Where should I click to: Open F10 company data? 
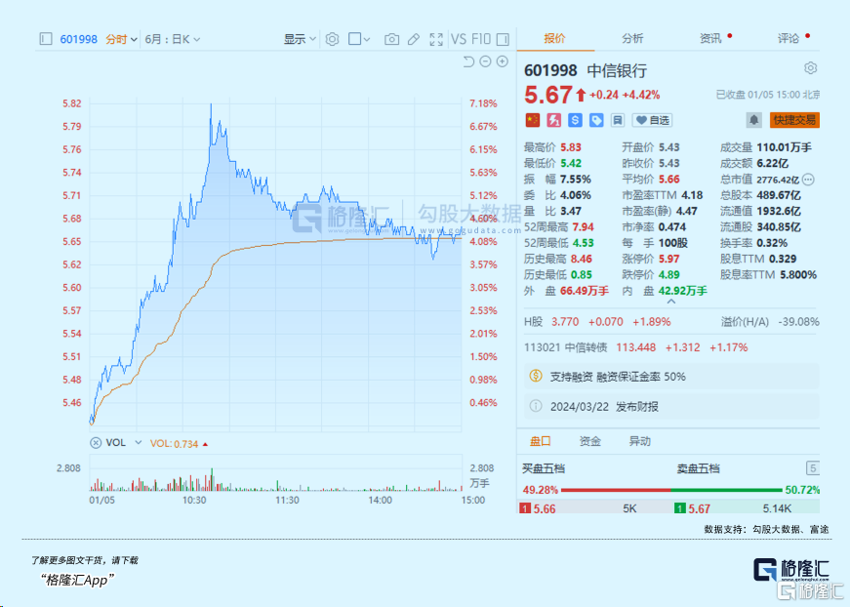(481, 39)
